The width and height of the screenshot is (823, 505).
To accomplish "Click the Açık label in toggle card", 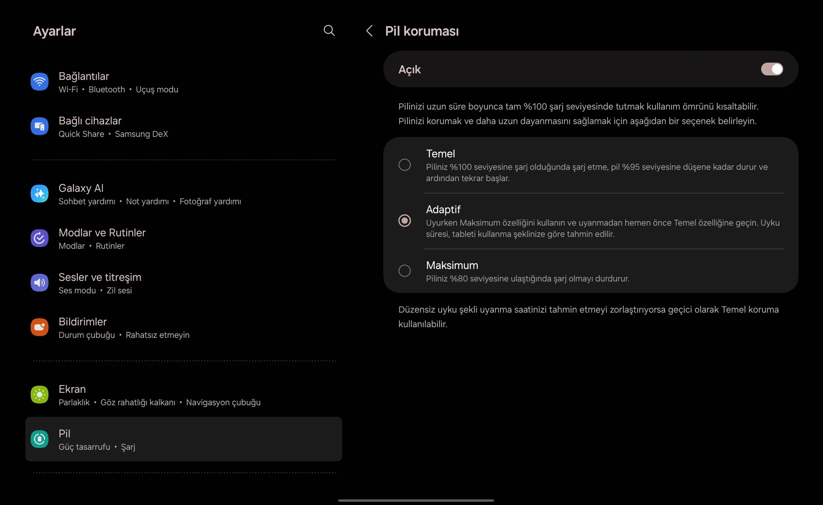I will [409, 69].
